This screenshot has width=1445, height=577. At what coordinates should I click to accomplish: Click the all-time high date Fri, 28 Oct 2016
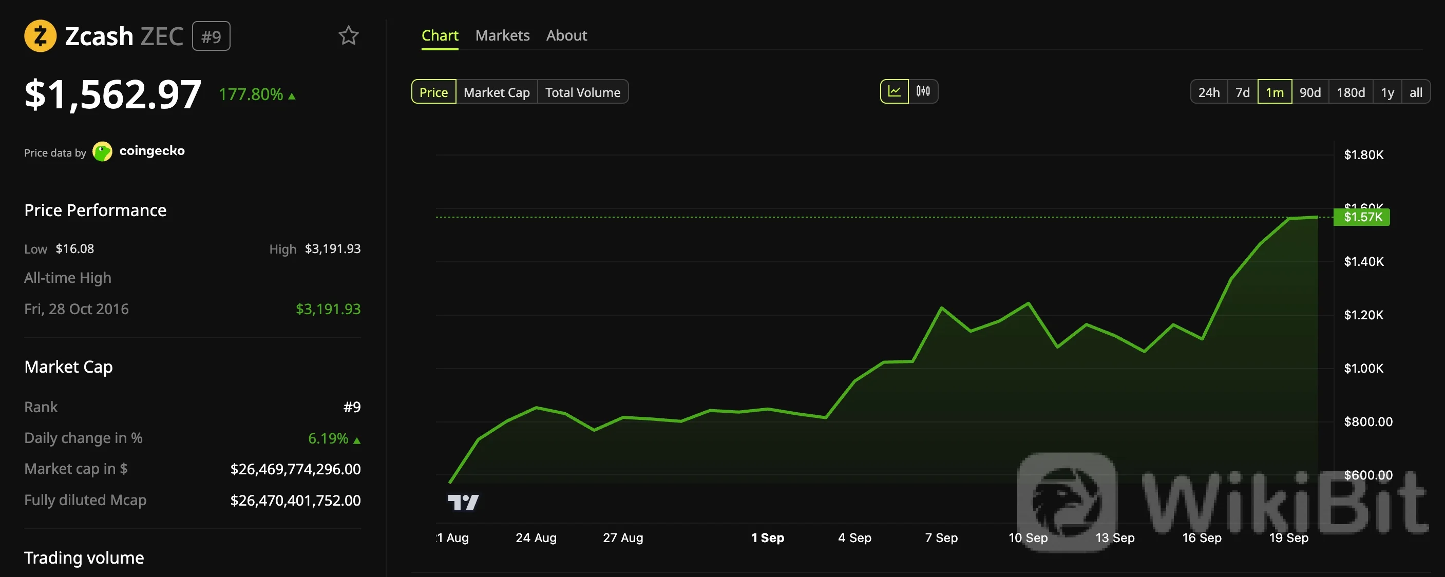(77, 309)
